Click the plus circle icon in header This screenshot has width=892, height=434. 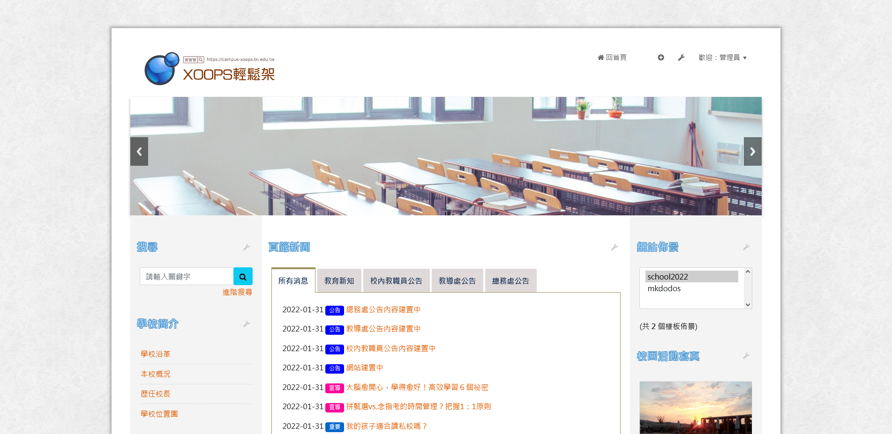tap(661, 58)
